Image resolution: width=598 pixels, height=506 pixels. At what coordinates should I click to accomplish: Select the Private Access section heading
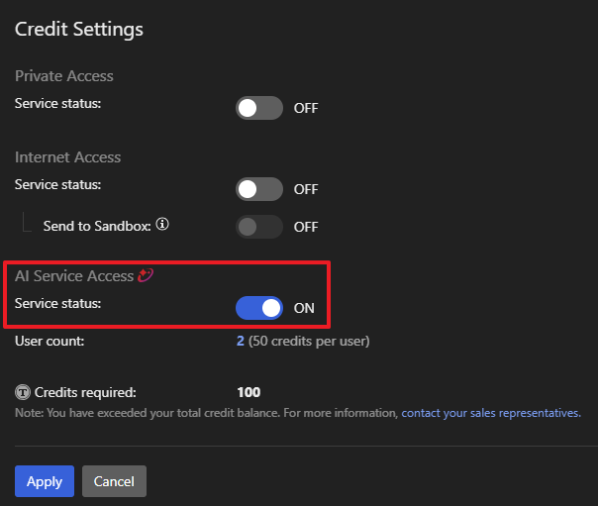point(64,76)
